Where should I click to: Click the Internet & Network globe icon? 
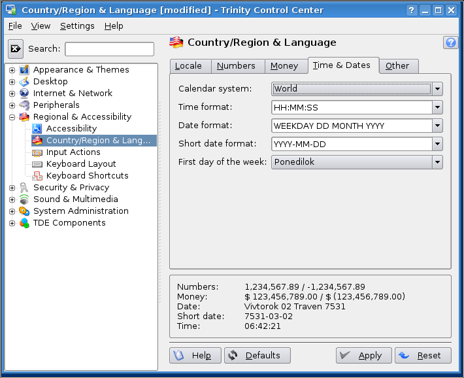[x=24, y=94]
